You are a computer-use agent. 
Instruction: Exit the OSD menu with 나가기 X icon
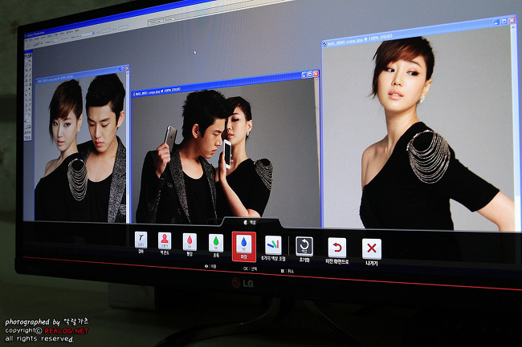pyautogui.click(x=372, y=248)
